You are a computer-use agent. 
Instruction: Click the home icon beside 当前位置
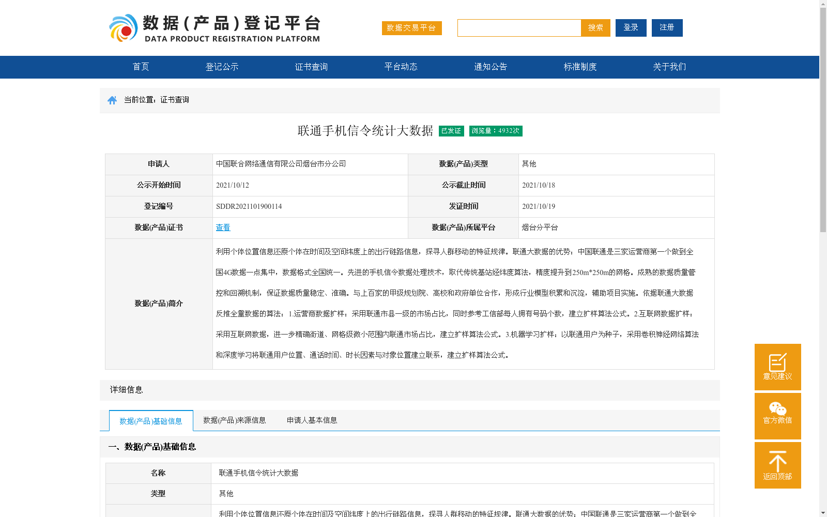(112, 100)
